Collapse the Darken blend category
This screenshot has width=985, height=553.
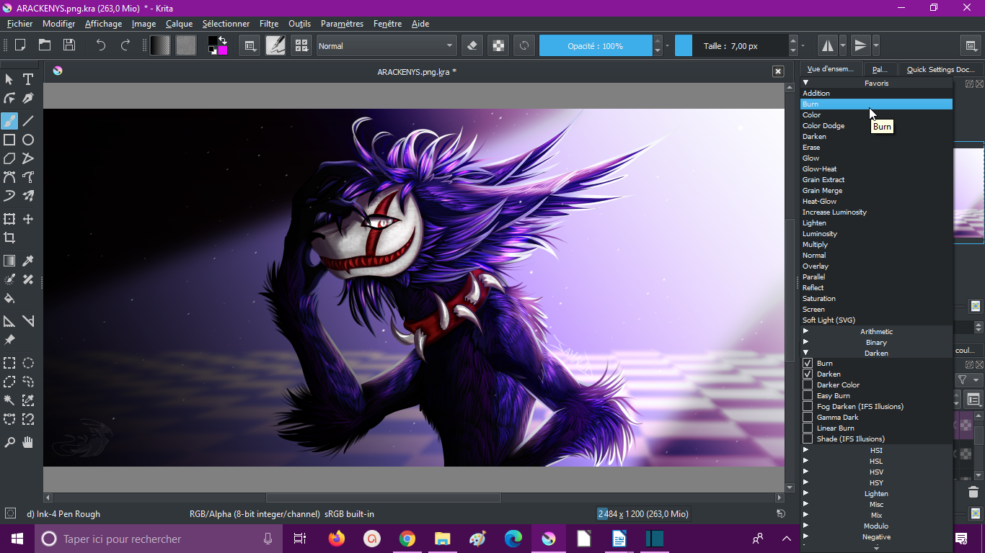click(x=806, y=353)
